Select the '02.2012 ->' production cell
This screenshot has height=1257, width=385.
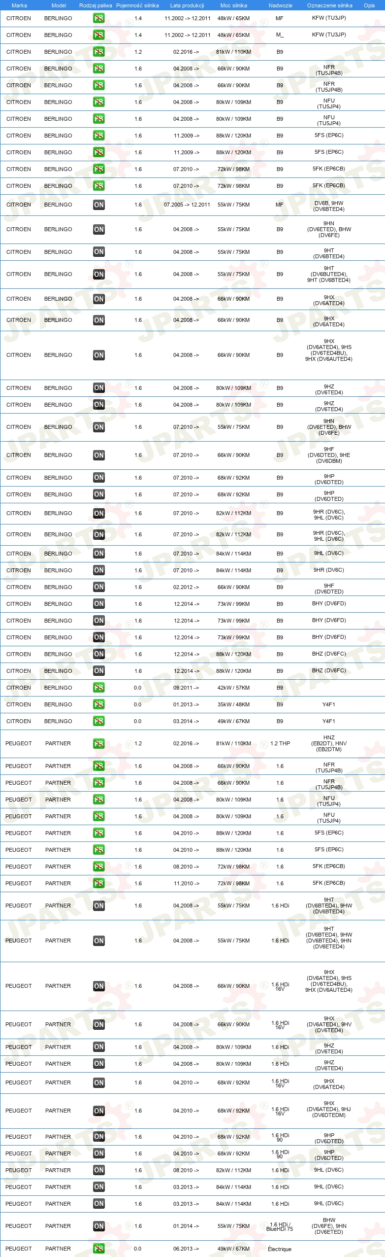[x=186, y=587]
